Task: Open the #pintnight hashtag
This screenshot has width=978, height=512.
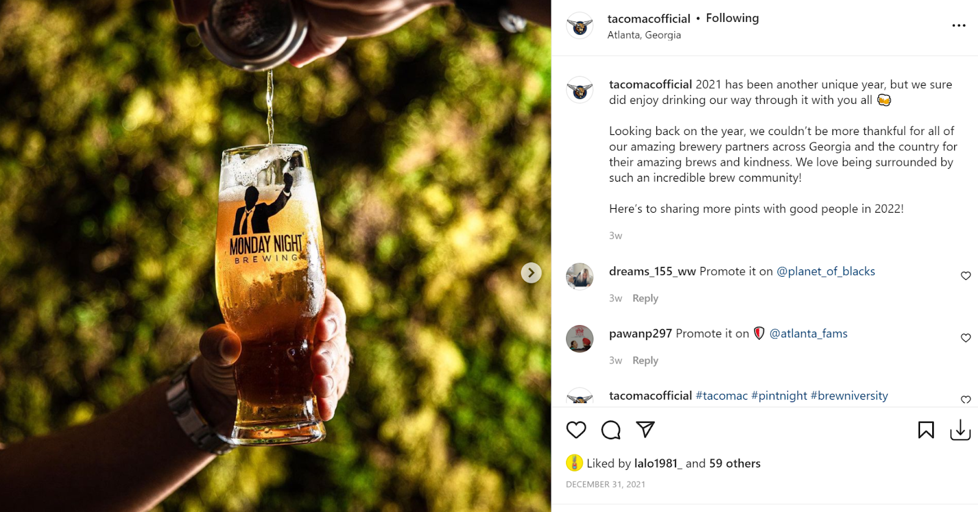Action: tap(779, 396)
